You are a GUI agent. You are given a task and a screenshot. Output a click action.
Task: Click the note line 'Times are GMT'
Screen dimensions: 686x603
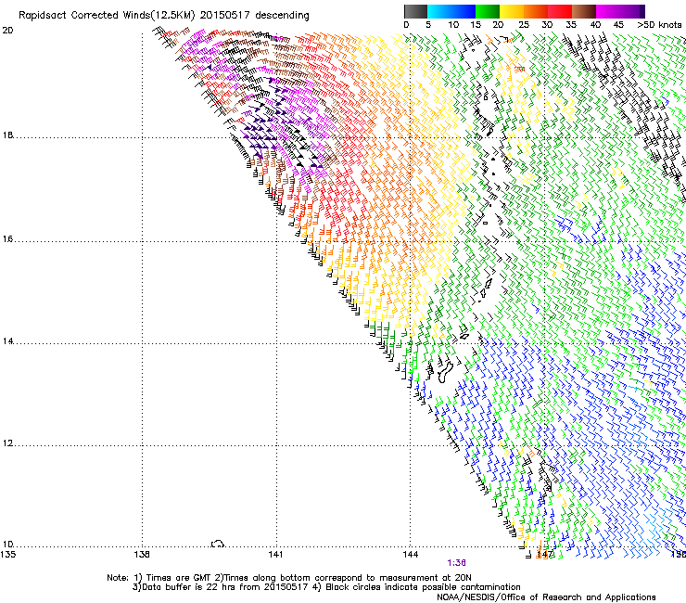177,578
